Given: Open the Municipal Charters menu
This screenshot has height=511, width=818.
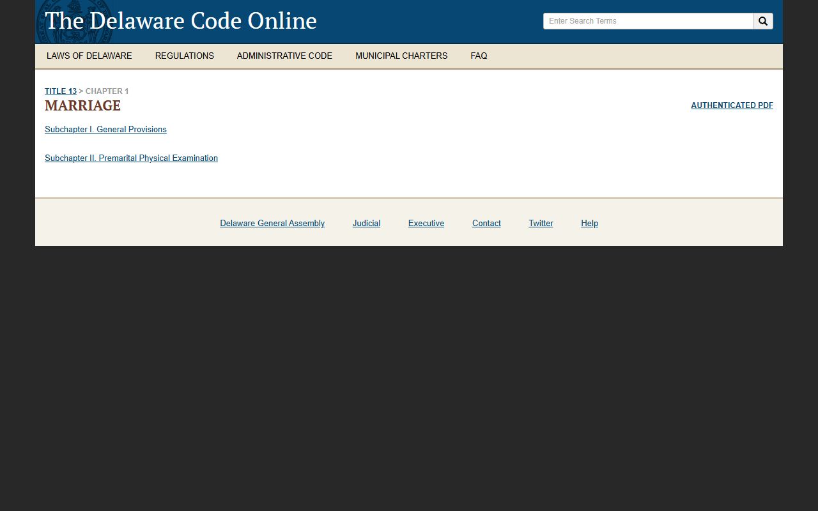Looking at the screenshot, I should (401, 56).
